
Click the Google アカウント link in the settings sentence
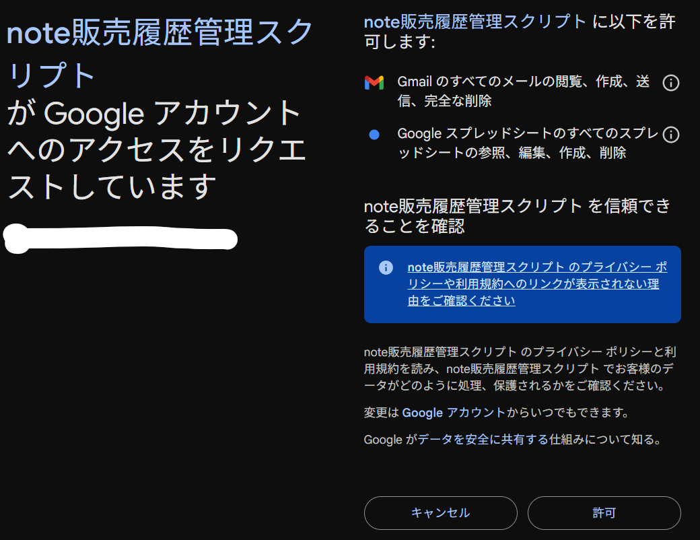(x=421, y=413)
